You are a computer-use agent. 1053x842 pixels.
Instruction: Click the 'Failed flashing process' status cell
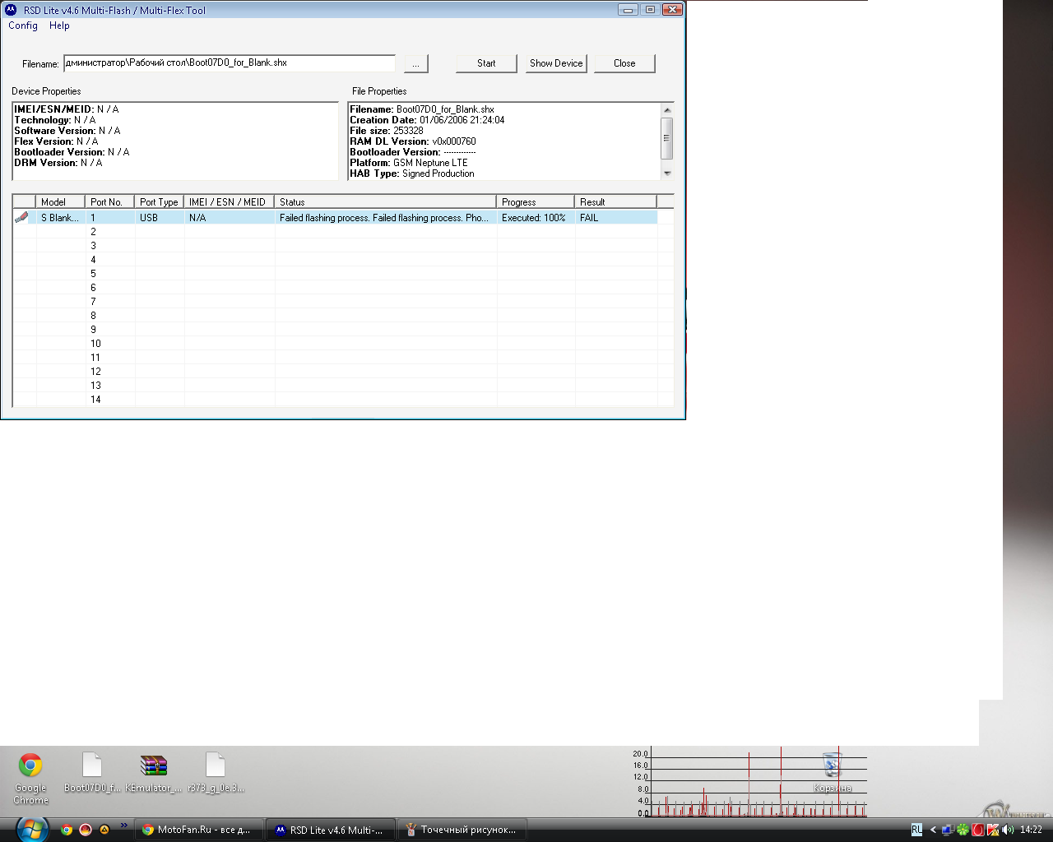[x=386, y=218]
